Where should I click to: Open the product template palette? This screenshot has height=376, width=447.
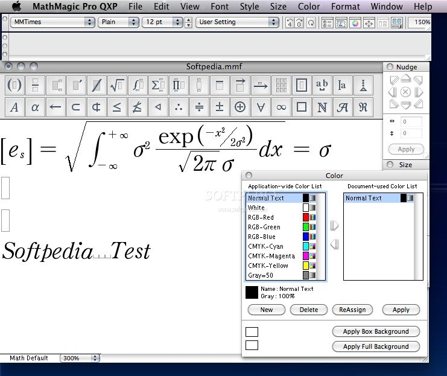(179, 85)
